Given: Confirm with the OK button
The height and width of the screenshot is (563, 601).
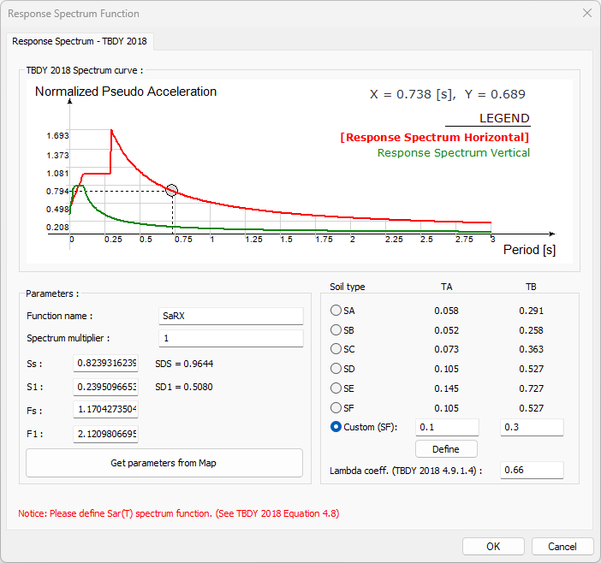Looking at the screenshot, I should [x=493, y=547].
